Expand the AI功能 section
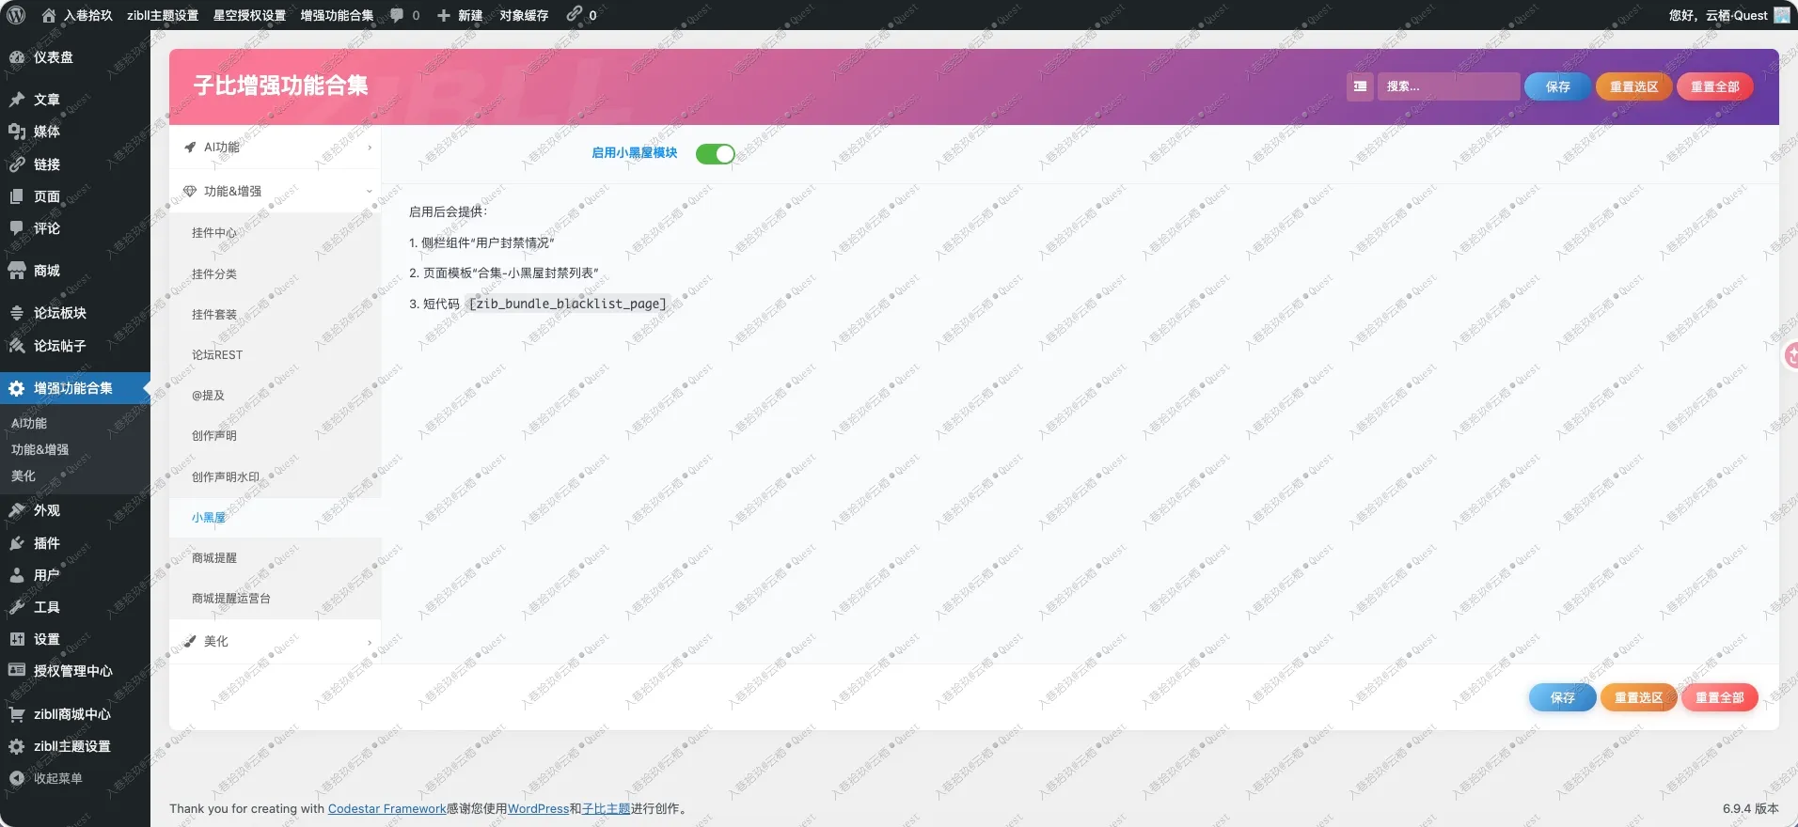The width and height of the screenshot is (1798, 827). point(276,148)
